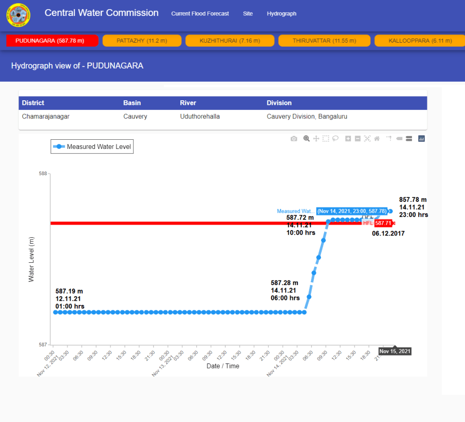Activate the Box Select tool

(326, 139)
